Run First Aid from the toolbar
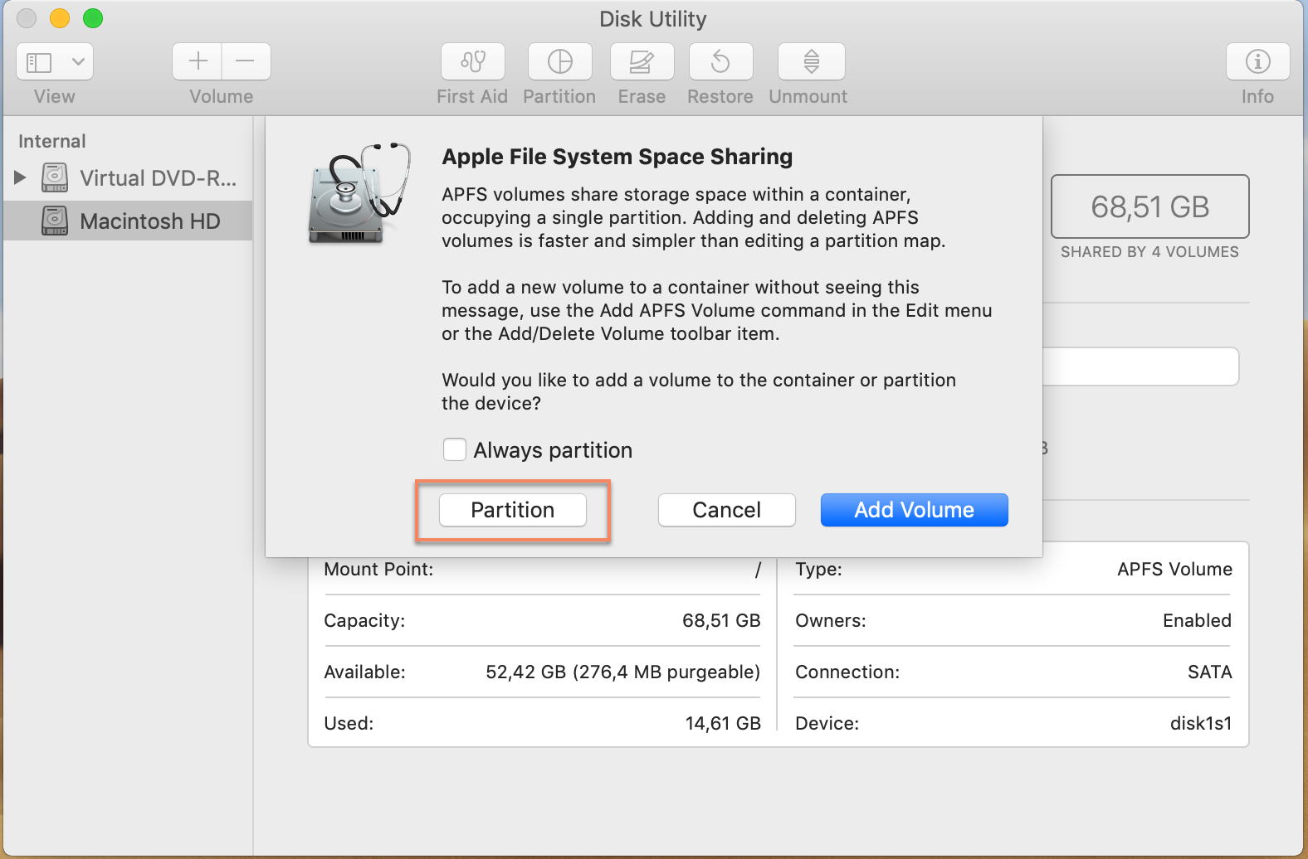The height and width of the screenshot is (859, 1308). pyautogui.click(x=473, y=61)
